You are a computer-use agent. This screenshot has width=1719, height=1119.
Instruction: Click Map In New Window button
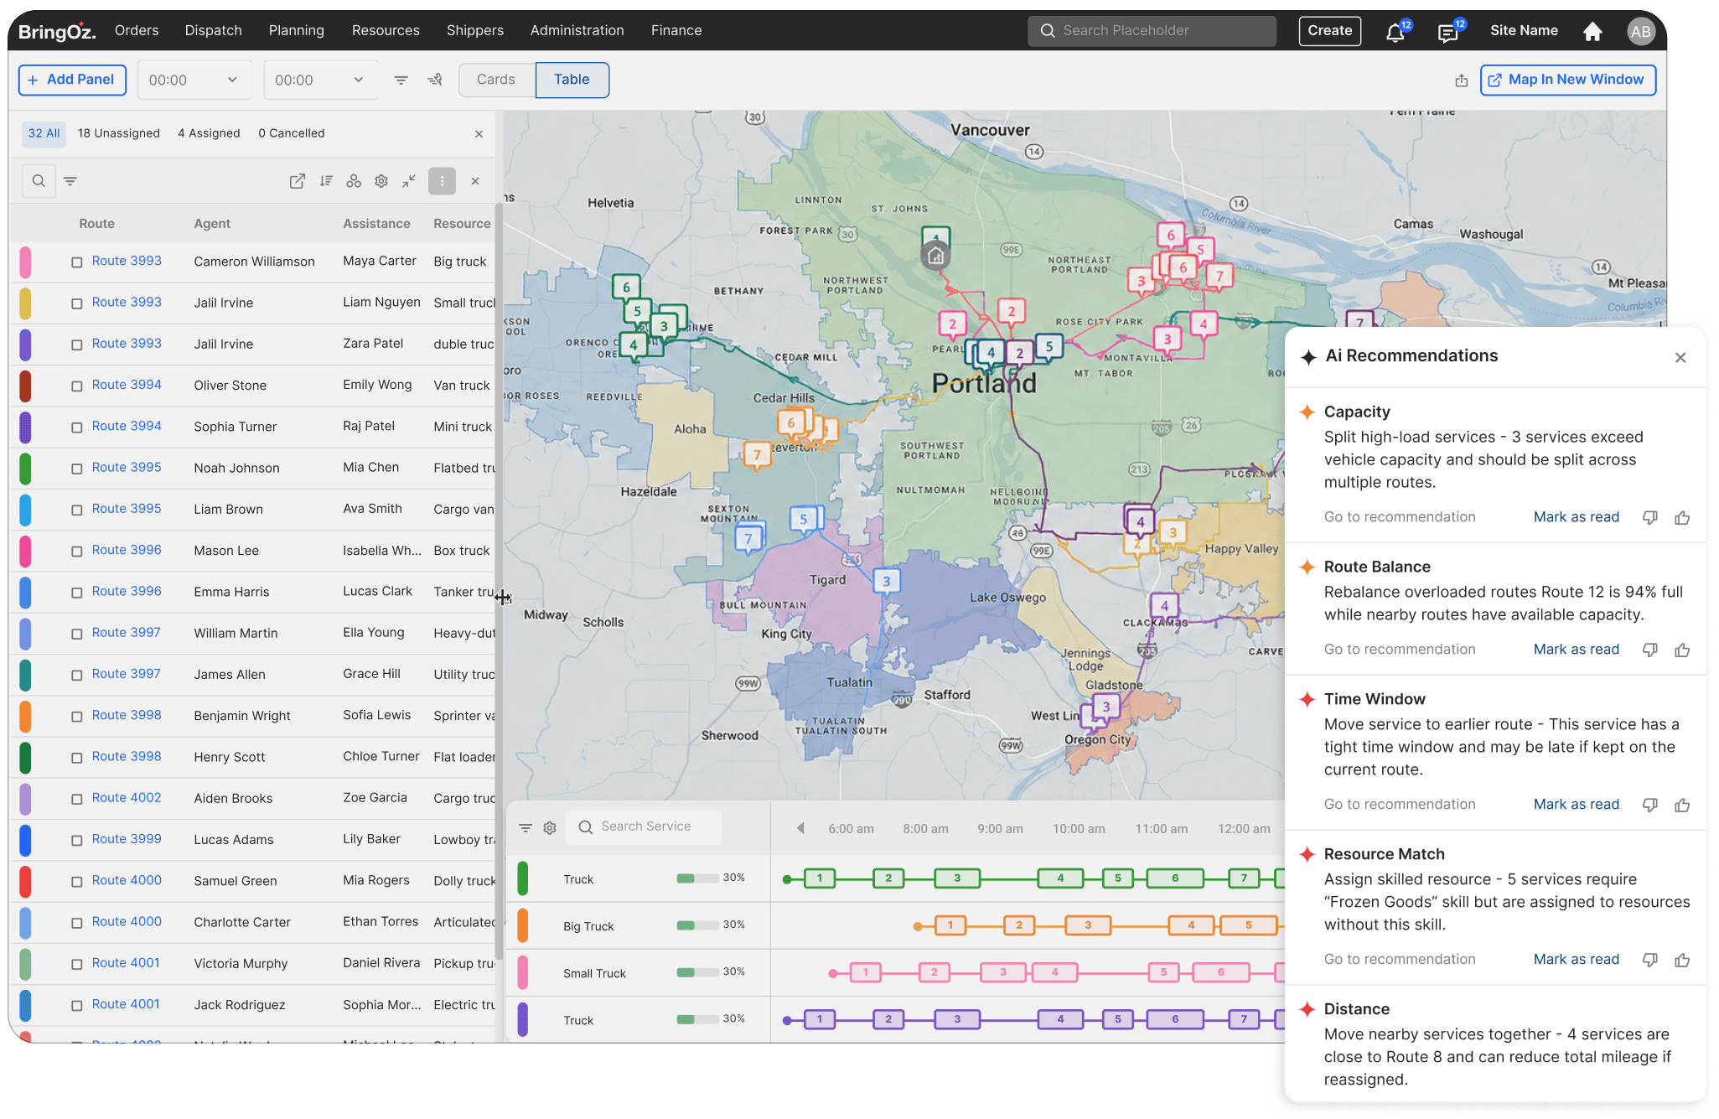tap(1567, 80)
